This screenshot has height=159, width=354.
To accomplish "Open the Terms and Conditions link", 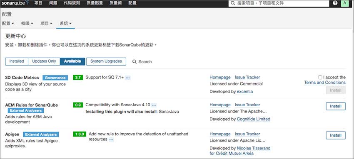I will [325, 83].
